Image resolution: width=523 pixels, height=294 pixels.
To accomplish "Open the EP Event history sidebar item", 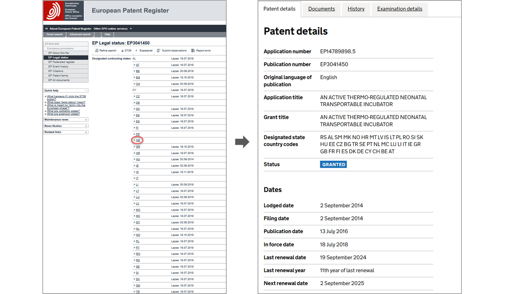I will 58,67.
